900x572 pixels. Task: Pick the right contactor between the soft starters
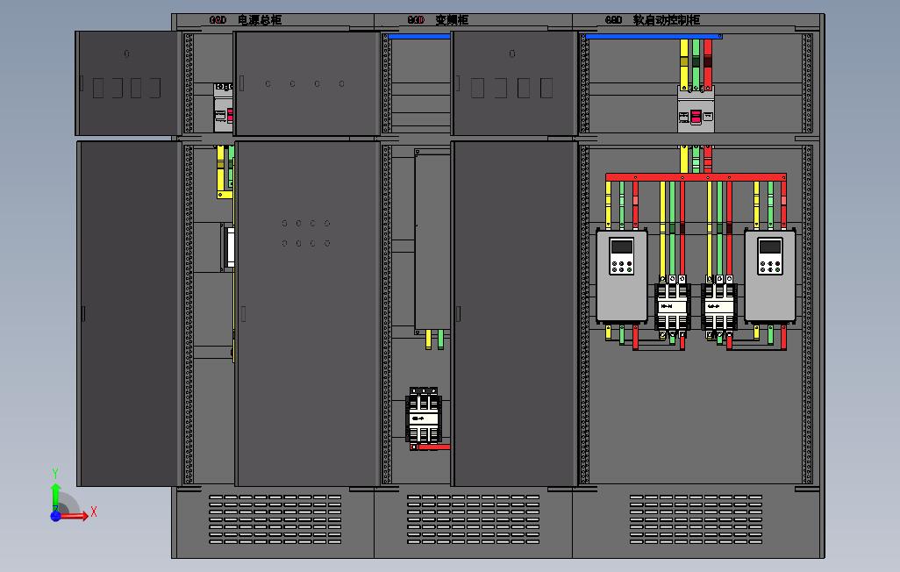(719, 305)
